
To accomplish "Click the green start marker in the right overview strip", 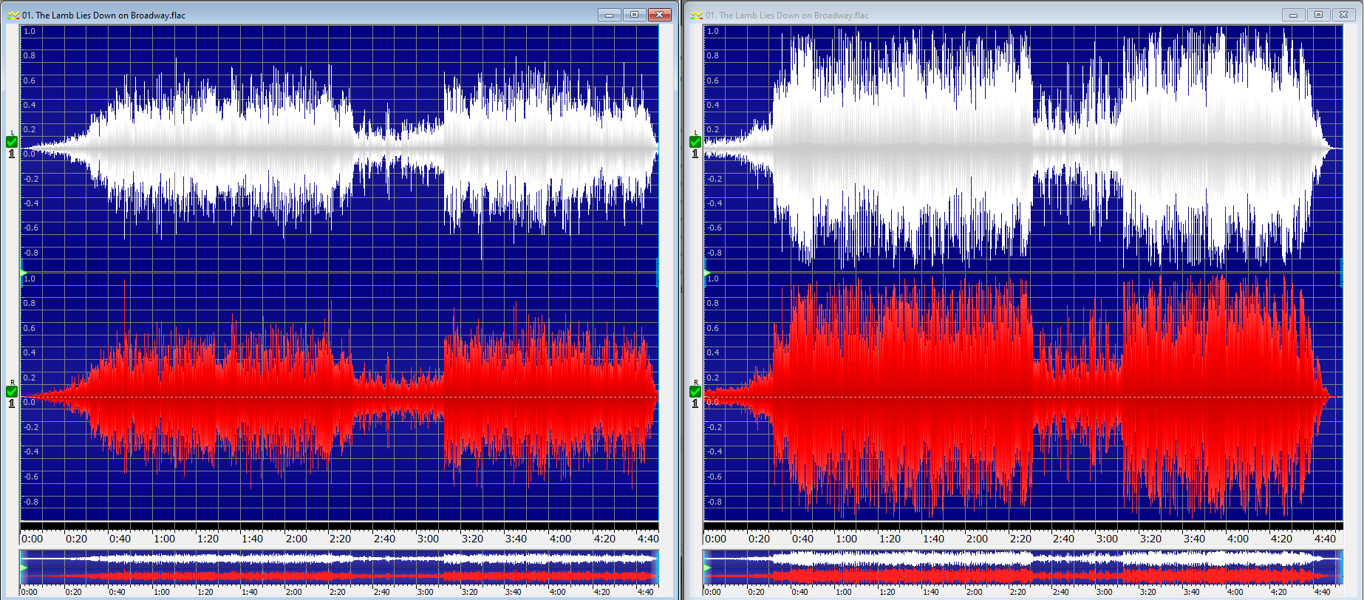I will click(x=707, y=567).
